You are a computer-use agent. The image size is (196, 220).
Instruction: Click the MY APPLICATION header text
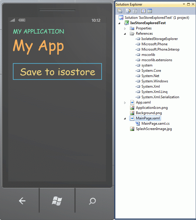click(39, 31)
